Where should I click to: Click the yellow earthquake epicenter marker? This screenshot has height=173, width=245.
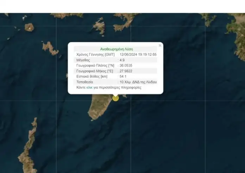[115, 98]
